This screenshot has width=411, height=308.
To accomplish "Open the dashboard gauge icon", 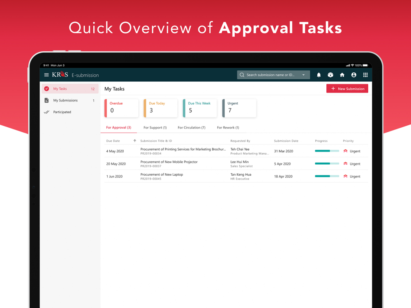I will pyautogui.click(x=330, y=75).
